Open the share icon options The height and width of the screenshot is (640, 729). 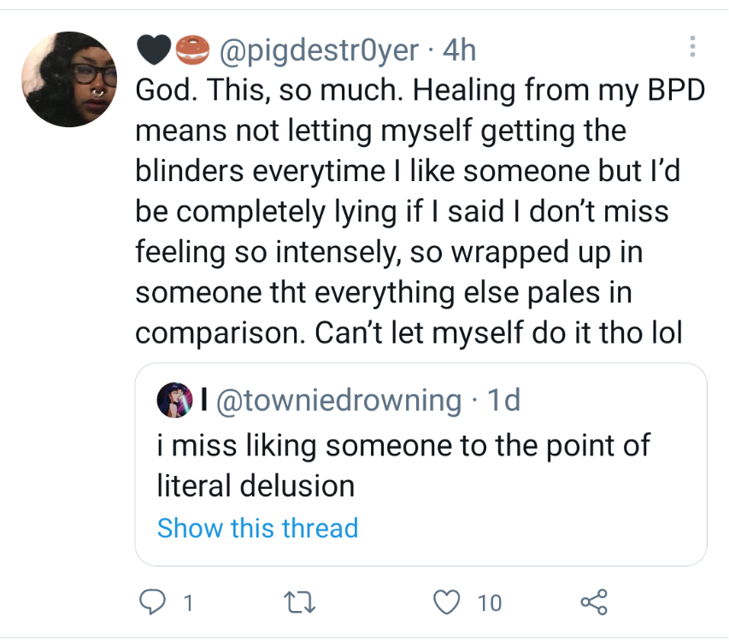coord(594,603)
